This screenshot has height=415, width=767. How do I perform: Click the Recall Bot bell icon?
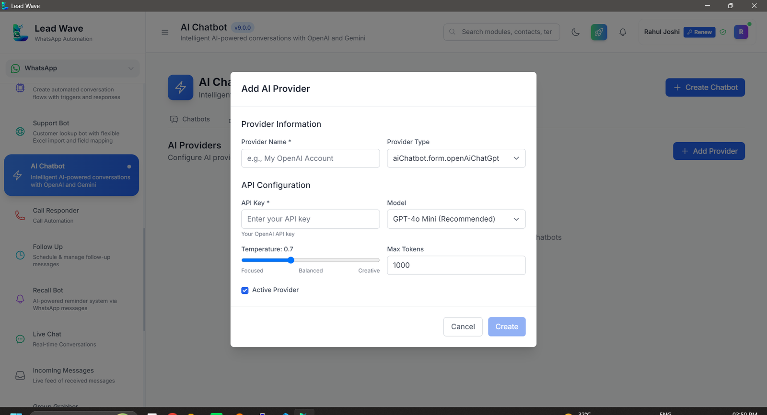click(20, 299)
